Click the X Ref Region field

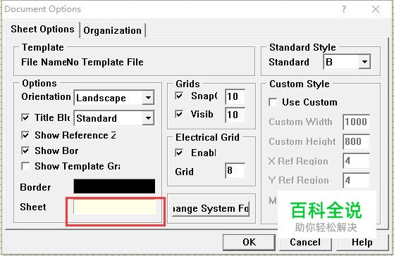coord(357,161)
